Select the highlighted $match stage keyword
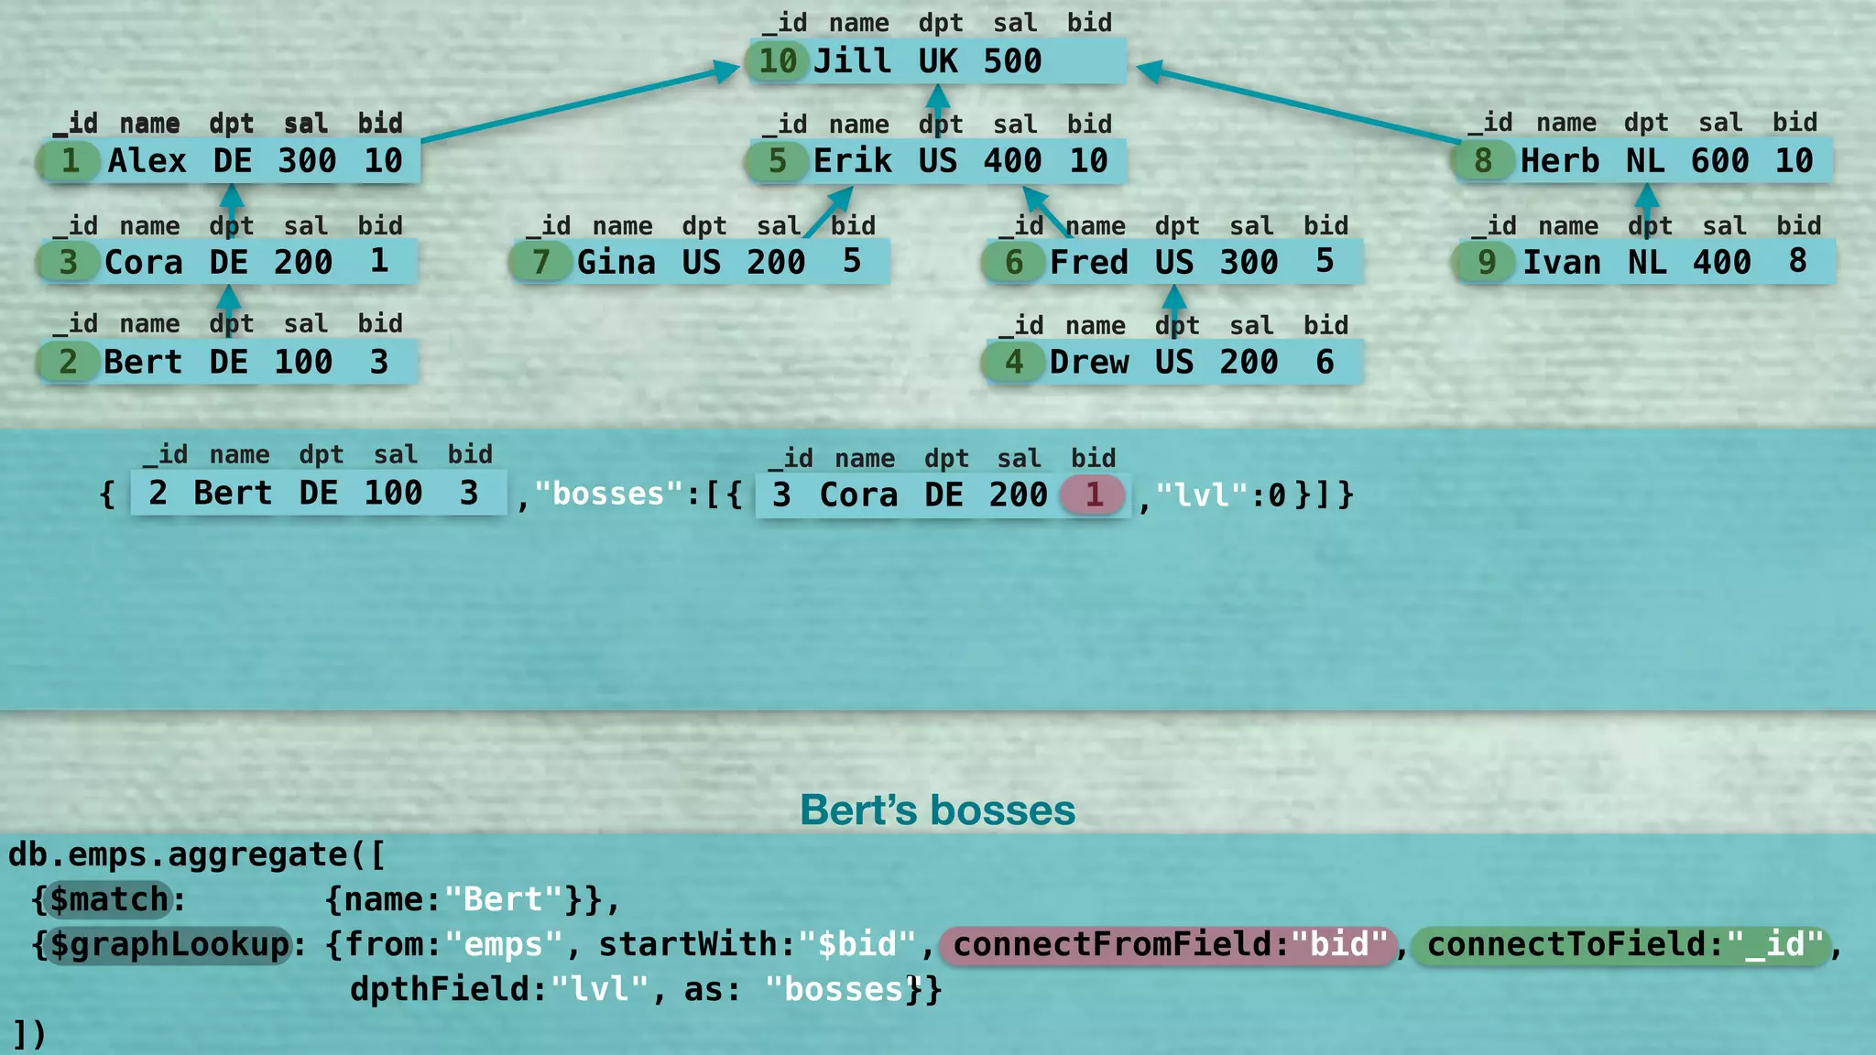This screenshot has height=1055, width=1876. (109, 899)
